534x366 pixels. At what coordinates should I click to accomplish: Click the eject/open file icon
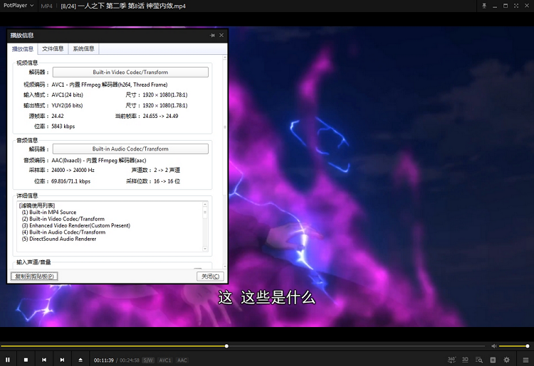click(80, 360)
